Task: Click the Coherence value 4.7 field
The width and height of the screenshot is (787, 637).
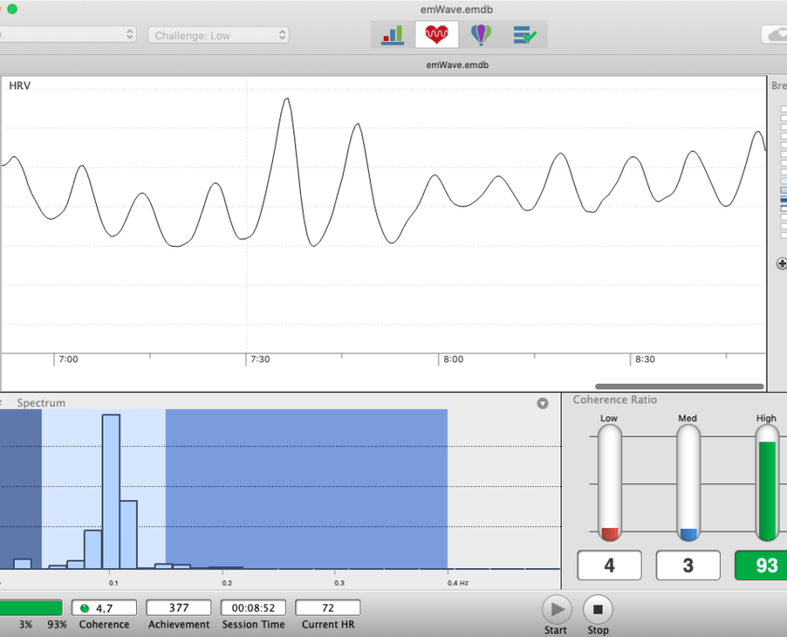Action: pos(104,608)
